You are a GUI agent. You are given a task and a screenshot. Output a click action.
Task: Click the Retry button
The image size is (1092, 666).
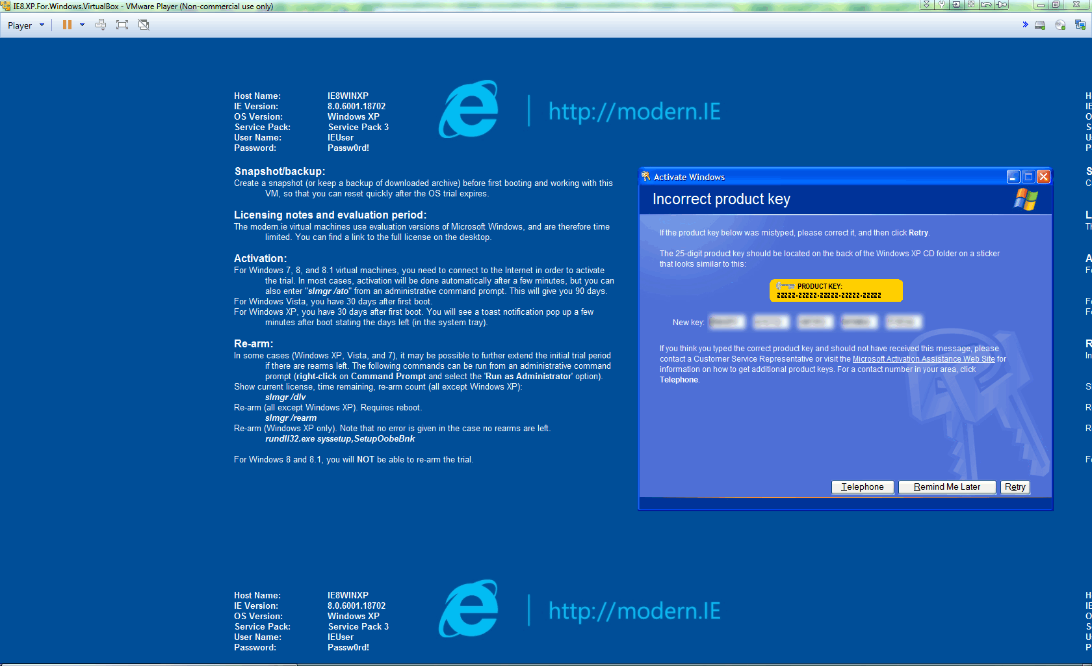[x=1015, y=486]
